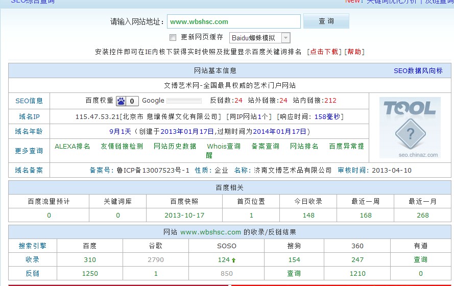Open the ALEXA排名 link
The height and width of the screenshot is (286, 454).
(72, 146)
